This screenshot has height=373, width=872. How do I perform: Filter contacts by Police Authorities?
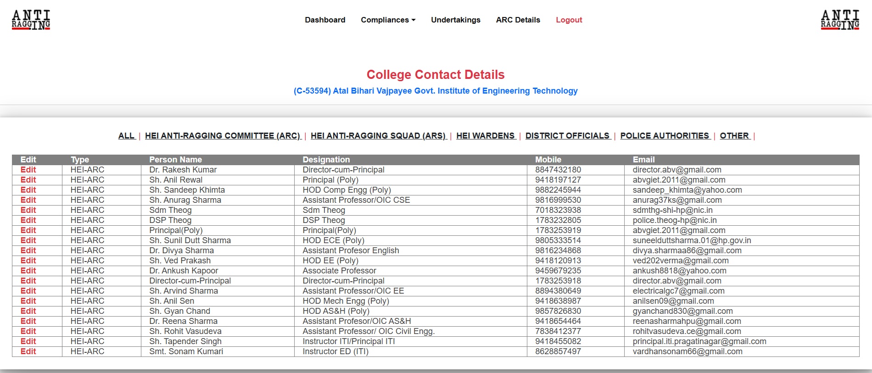665,136
